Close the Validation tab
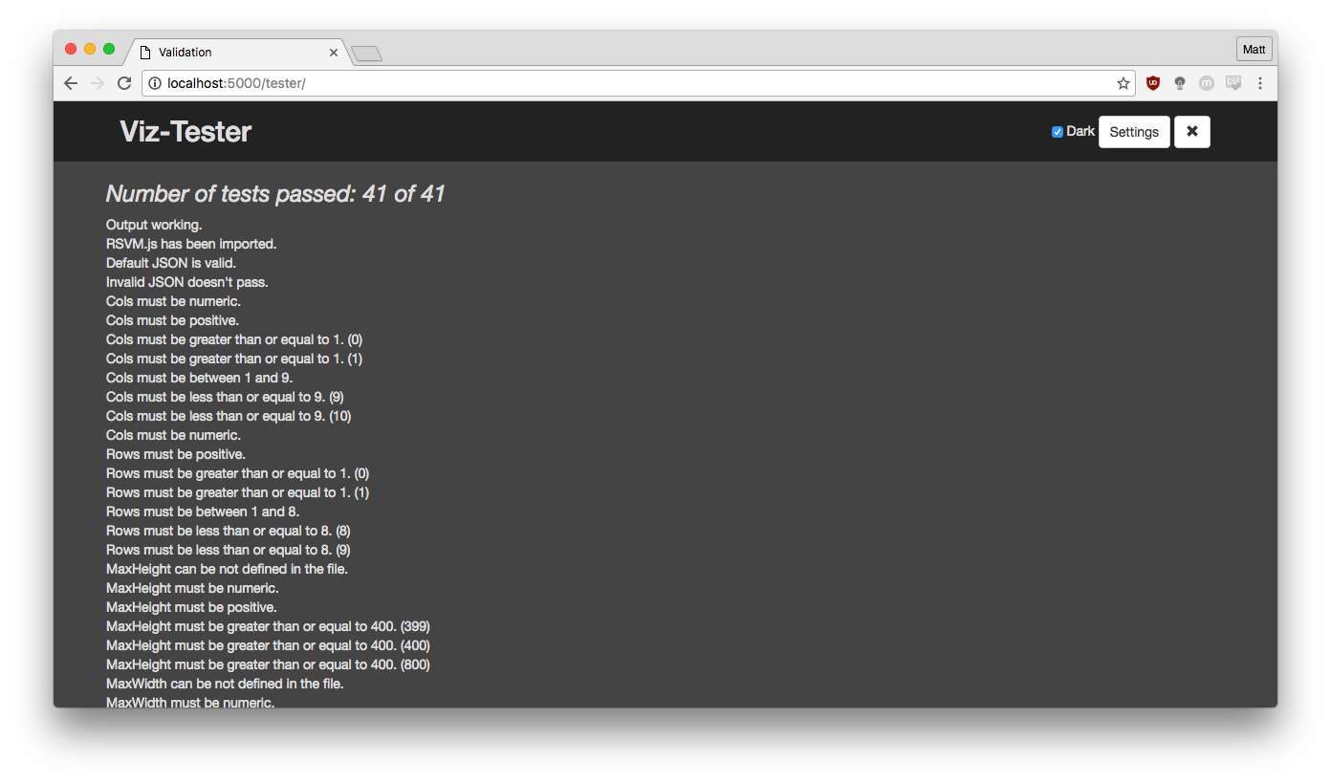 click(x=333, y=53)
